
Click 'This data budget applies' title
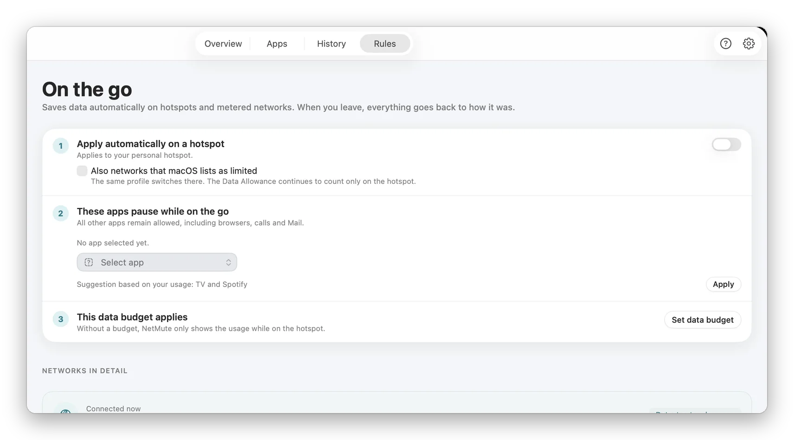tap(132, 317)
